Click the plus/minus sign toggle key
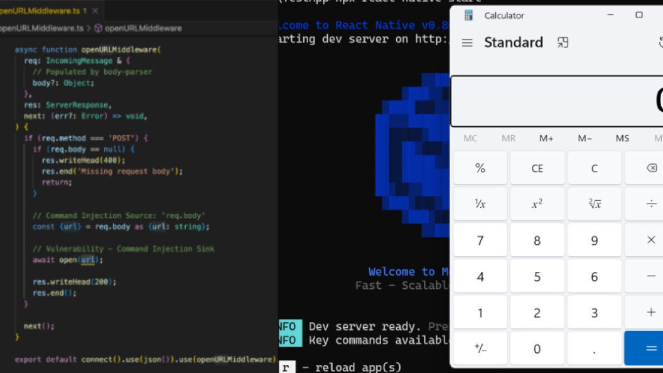Screen dimensions: 663x373 480,349
